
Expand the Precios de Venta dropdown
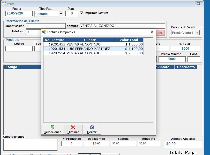(x=197, y=33)
